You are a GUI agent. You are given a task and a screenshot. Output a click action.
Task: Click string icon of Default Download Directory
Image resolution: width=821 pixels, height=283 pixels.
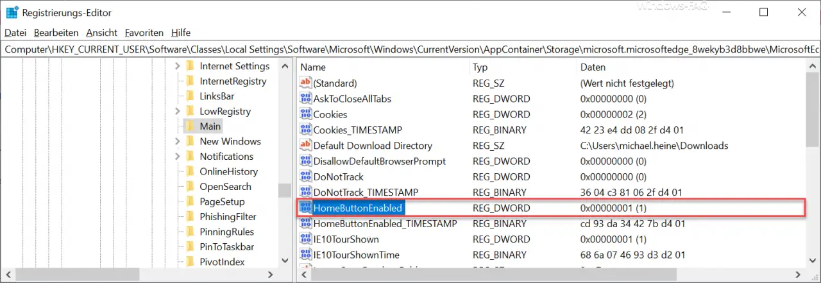pos(306,146)
